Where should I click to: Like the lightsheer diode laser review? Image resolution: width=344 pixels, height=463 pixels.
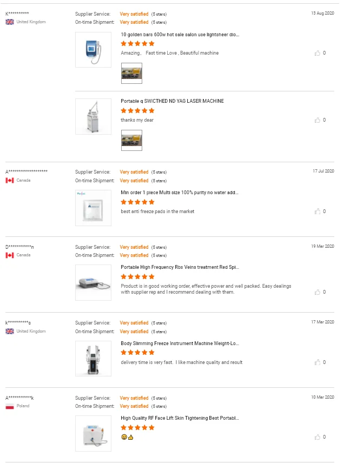tap(317, 53)
